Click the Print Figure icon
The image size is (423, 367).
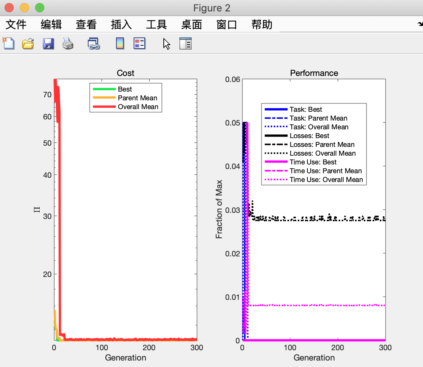pyautogui.click(x=68, y=44)
